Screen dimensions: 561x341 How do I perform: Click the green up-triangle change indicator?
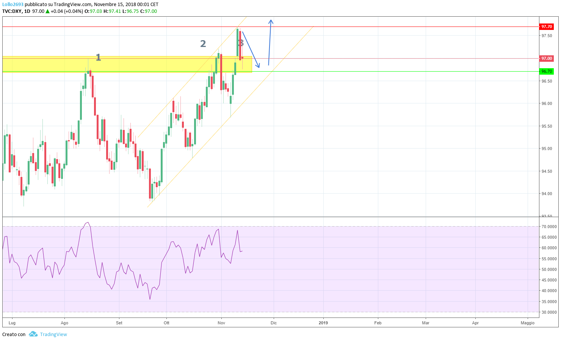coord(47,11)
